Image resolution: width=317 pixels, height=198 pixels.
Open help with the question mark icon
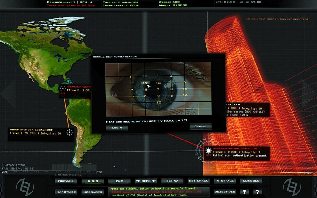point(257,192)
